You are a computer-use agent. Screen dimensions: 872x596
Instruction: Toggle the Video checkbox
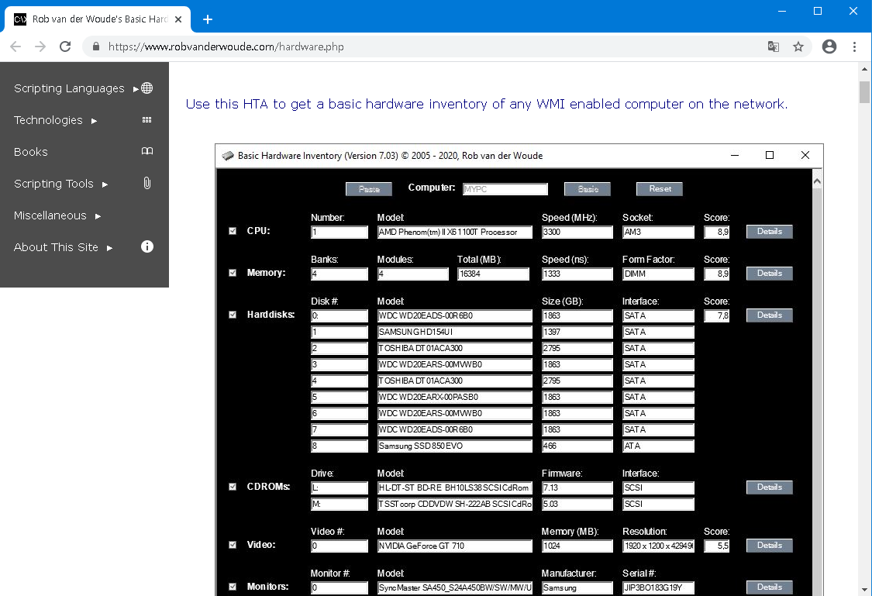(x=233, y=545)
